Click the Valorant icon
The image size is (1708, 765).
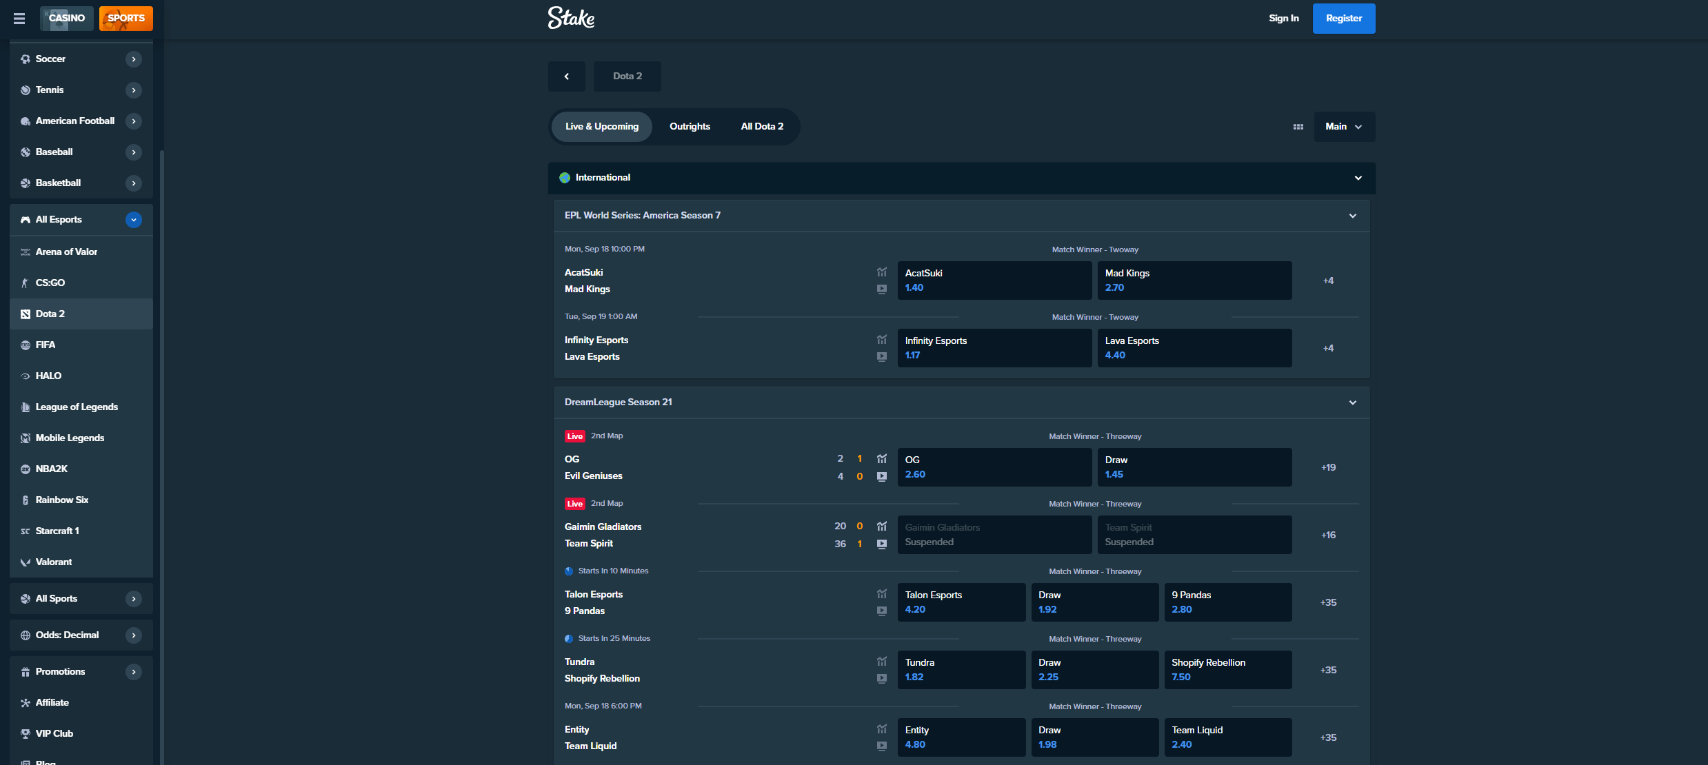click(26, 562)
